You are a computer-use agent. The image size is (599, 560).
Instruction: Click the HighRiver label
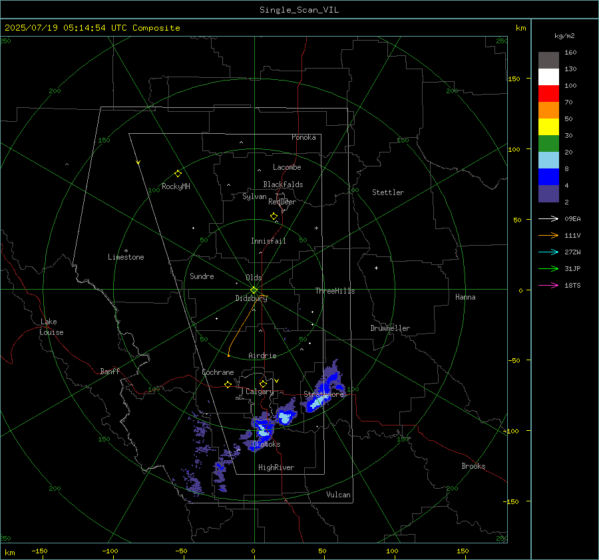point(276,467)
